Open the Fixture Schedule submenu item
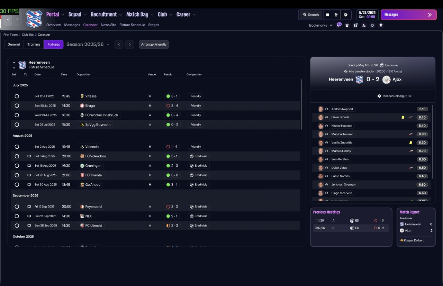Image resolution: width=443 pixels, height=286 pixels. tap(132, 25)
